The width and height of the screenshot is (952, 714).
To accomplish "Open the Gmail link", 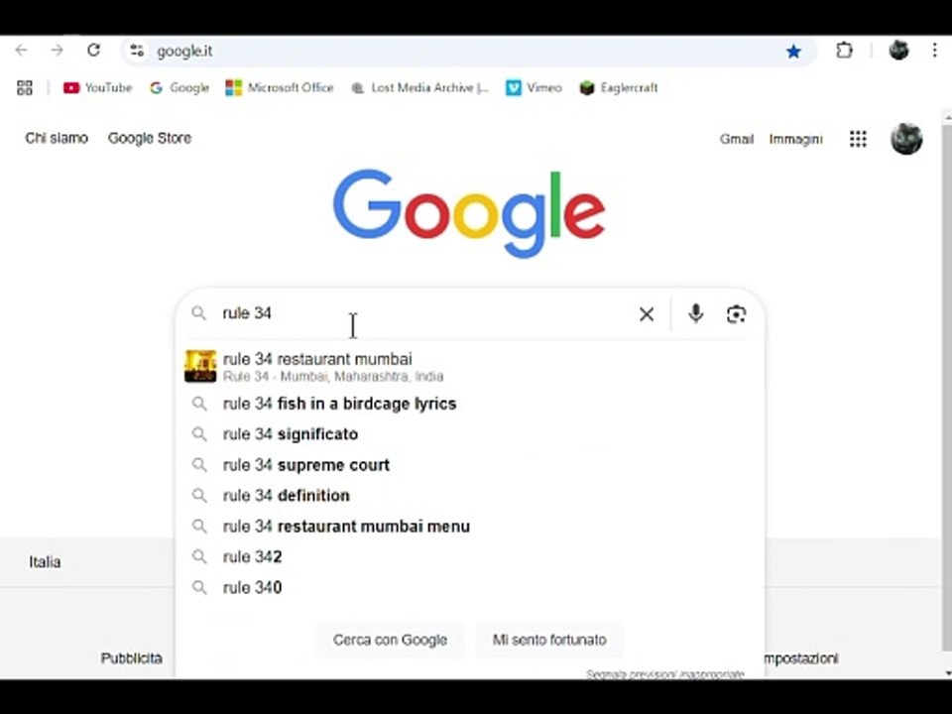I will (737, 139).
